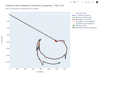Click the -1400 y-axis tick label
The height and width of the screenshot is (104, 139).
7,62
